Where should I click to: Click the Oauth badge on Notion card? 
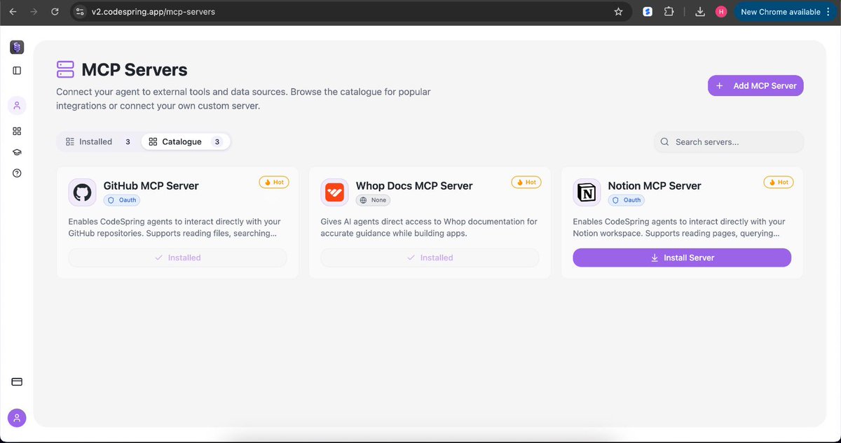[x=626, y=200]
